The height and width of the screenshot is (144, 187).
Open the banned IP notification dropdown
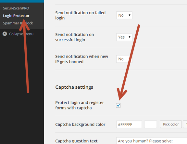click(124, 59)
